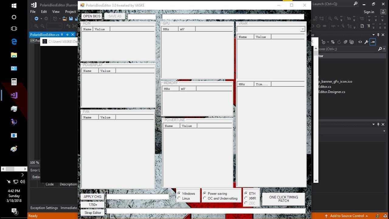Select the ETH radio button
This screenshot has height=219, width=389.
(x=246, y=193)
